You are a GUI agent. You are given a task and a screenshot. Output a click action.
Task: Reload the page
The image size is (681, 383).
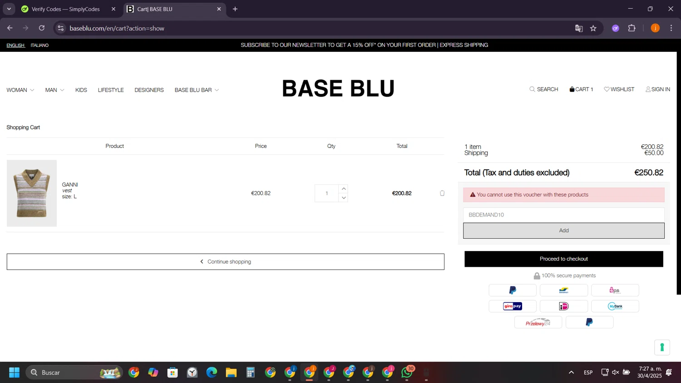point(42,28)
